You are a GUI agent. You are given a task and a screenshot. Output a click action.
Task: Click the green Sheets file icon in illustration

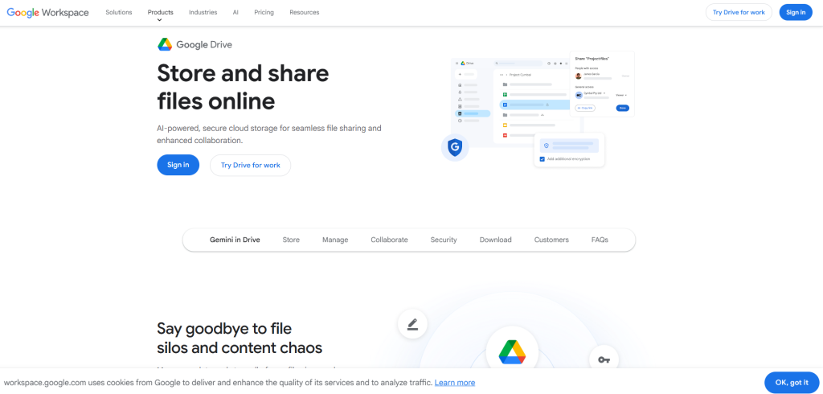tap(505, 95)
